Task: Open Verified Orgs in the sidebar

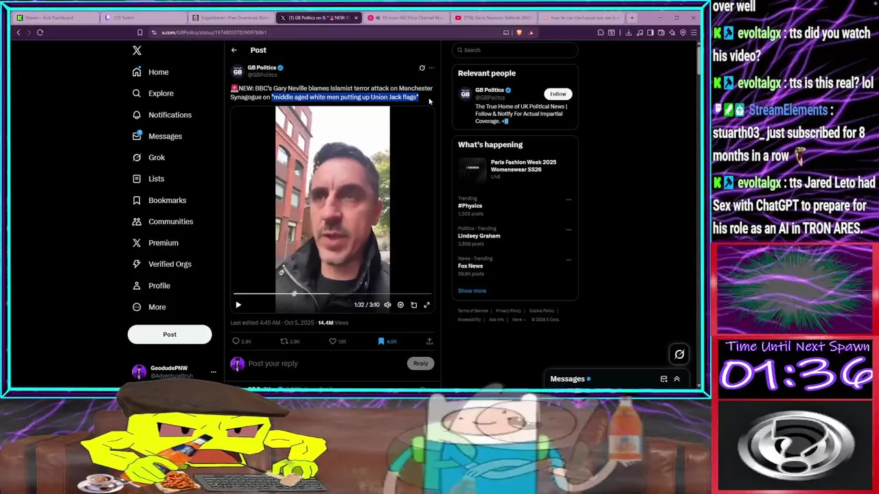Action: [162, 264]
